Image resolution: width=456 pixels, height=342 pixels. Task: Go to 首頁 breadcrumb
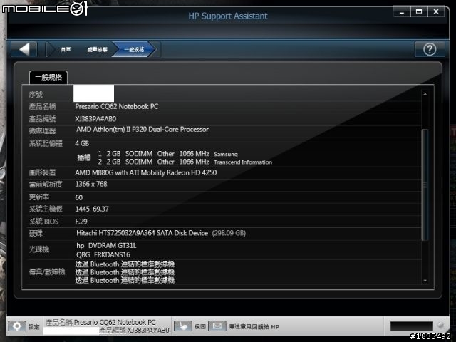click(66, 49)
